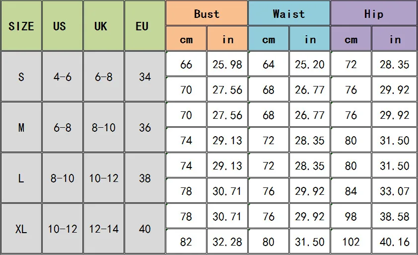Select the size S row label

[x=21, y=77]
